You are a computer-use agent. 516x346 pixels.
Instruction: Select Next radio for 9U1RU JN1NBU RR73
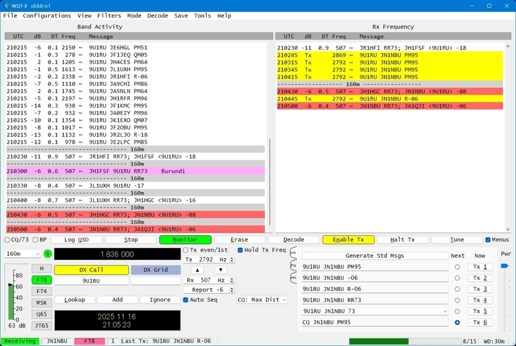[457, 300]
